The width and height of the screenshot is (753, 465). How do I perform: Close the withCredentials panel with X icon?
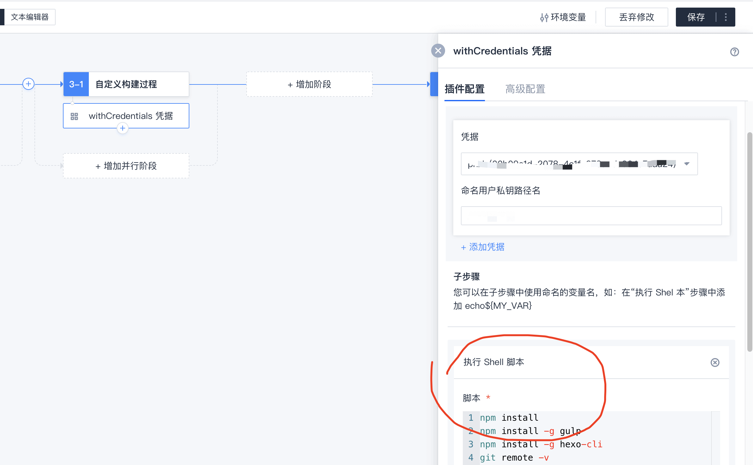(438, 51)
